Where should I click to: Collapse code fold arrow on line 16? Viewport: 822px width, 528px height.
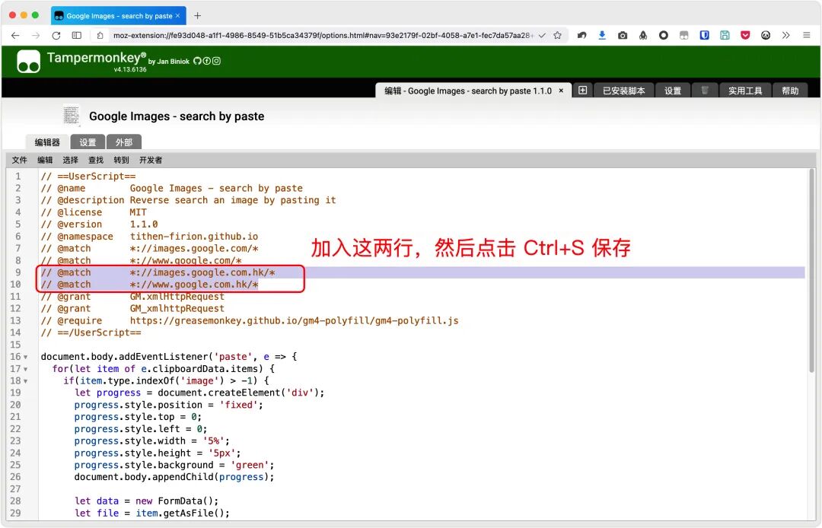[x=25, y=358]
